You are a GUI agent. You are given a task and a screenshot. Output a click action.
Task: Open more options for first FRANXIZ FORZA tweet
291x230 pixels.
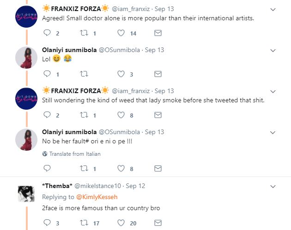click(x=273, y=10)
